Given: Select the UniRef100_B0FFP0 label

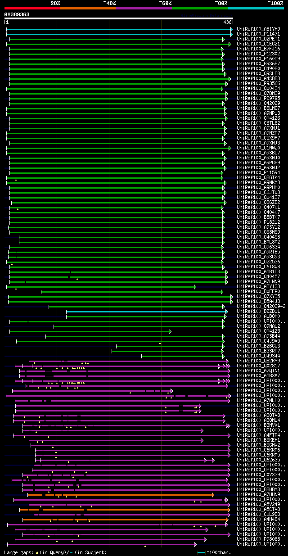Looking at the screenshot, I should pyautogui.click(x=259, y=291).
